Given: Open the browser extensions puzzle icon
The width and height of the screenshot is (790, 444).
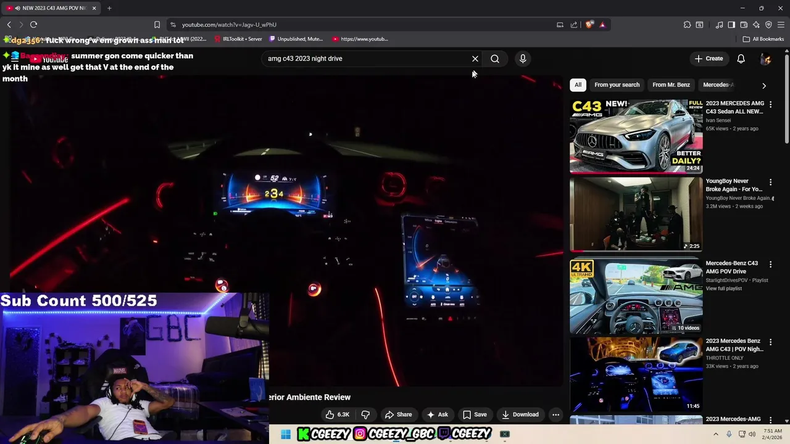Looking at the screenshot, I should (687, 25).
